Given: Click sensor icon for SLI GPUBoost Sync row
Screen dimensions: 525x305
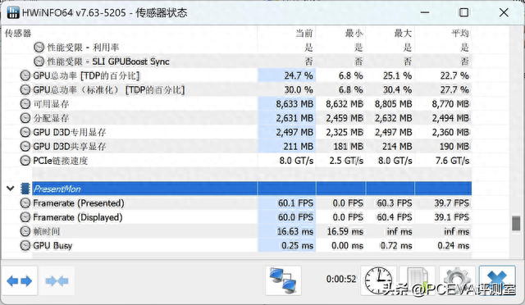Looking at the screenshot, I should [39, 61].
